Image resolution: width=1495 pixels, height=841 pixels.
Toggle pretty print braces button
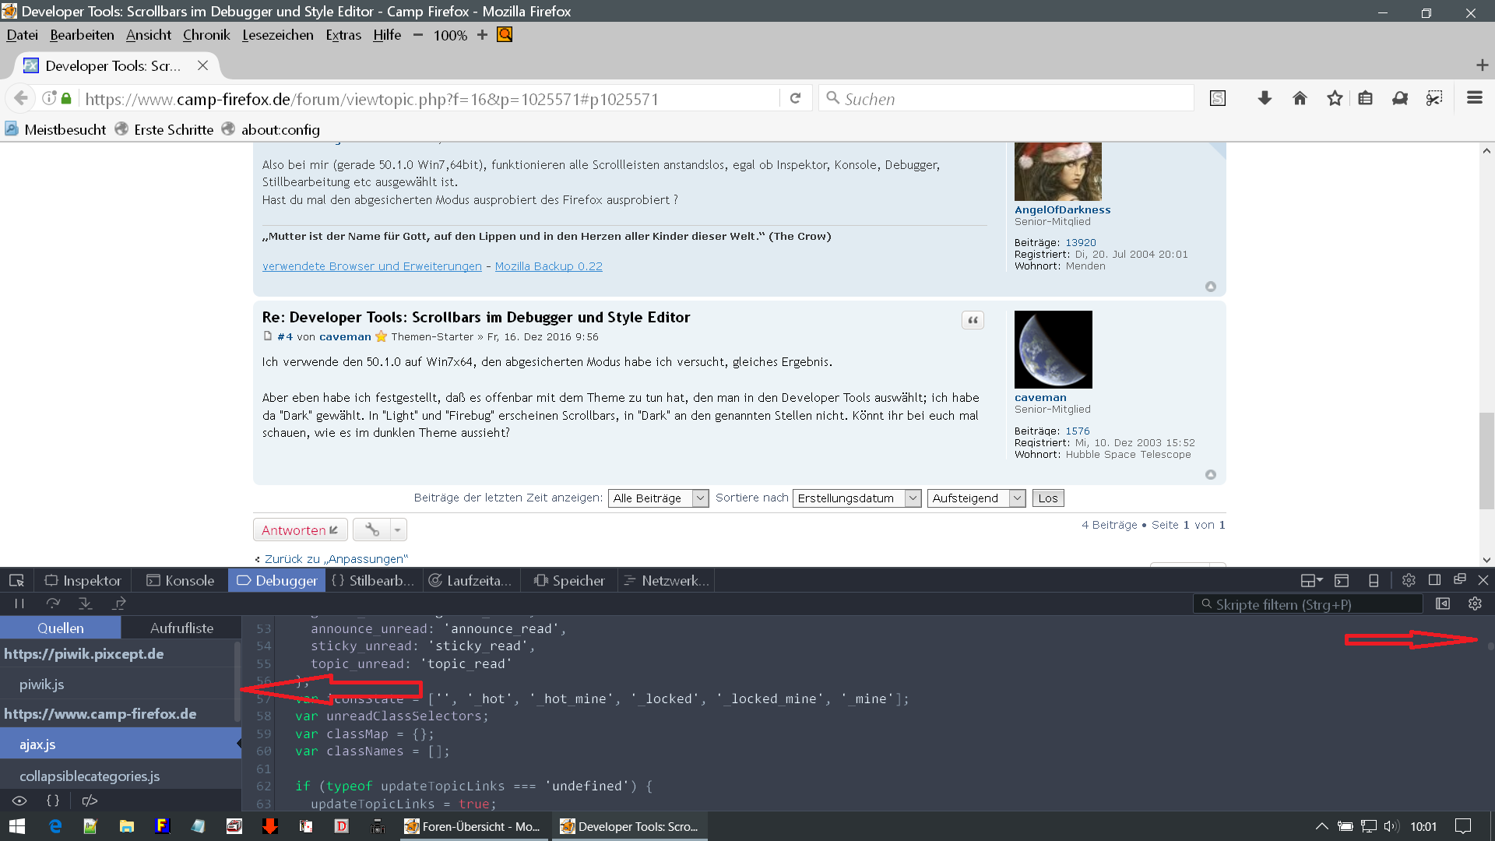(x=53, y=801)
